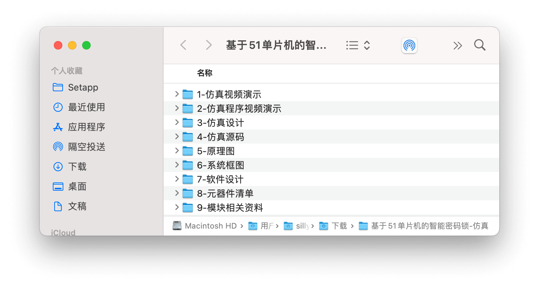
Task: Open the search magnifier icon
Action: (x=480, y=45)
